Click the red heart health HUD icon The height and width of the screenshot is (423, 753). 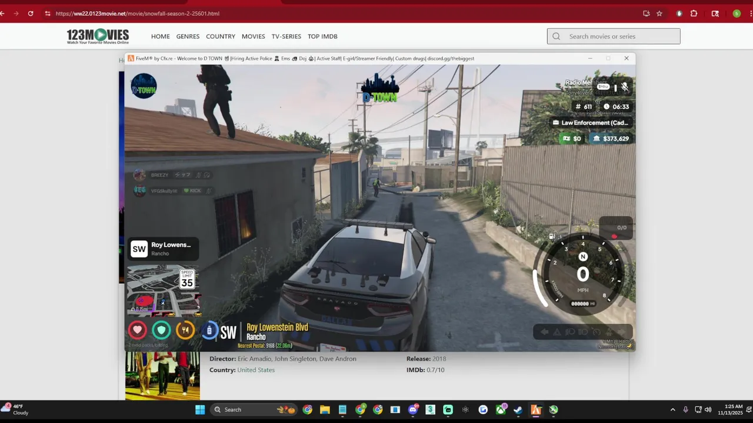click(x=137, y=330)
